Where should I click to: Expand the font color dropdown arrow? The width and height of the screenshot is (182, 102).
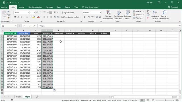point(41,17)
